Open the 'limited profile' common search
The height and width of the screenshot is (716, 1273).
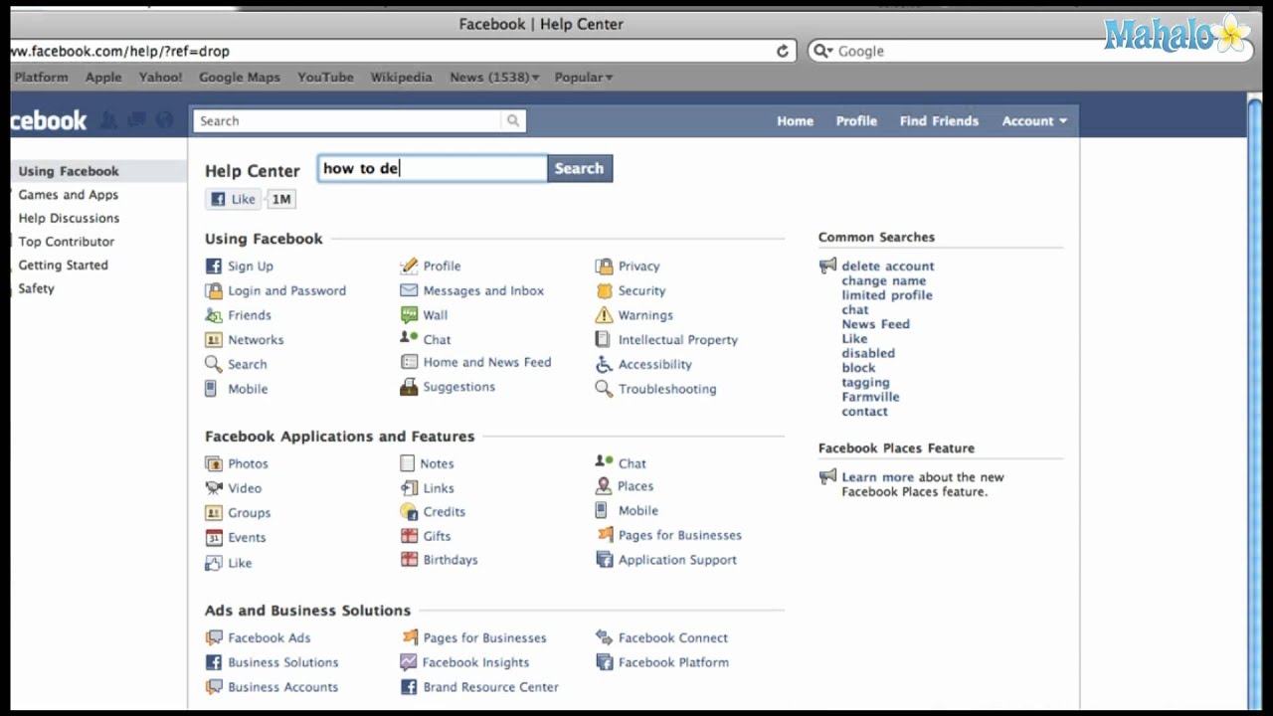pyautogui.click(x=886, y=295)
